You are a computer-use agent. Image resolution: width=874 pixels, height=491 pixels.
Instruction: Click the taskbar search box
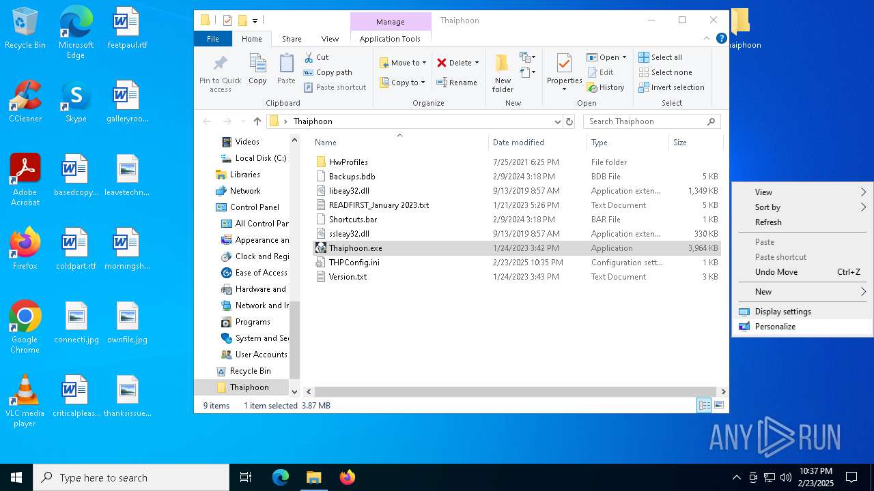click(x=131, y=477)
